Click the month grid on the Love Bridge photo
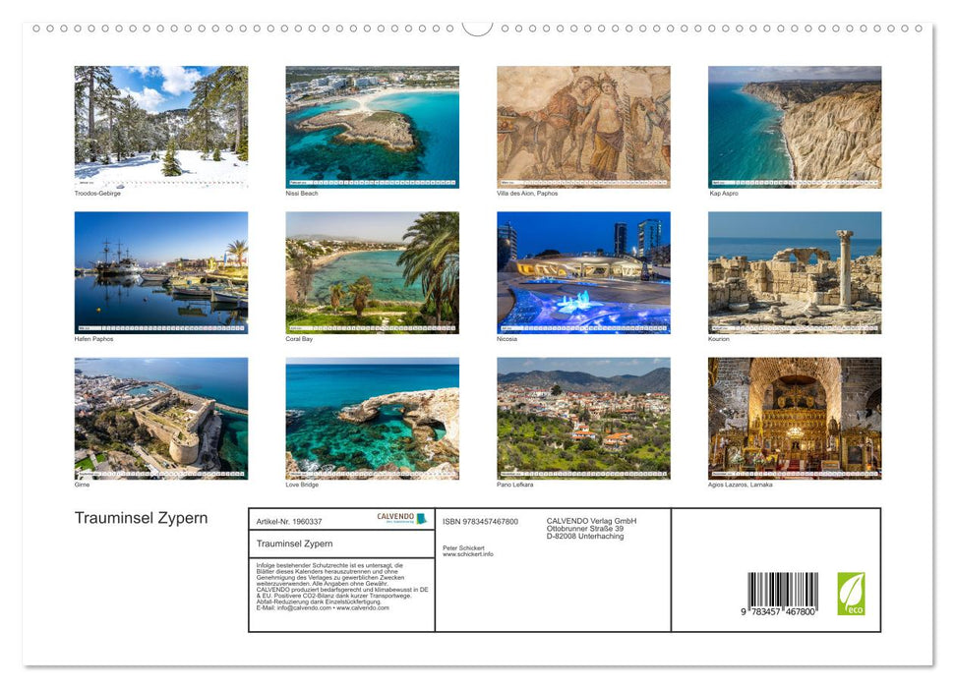Screen dimensions: 955x688 pos(372,474)
